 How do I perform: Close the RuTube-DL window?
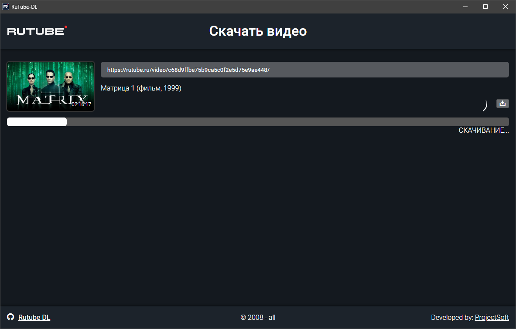(x=506, y=7)
